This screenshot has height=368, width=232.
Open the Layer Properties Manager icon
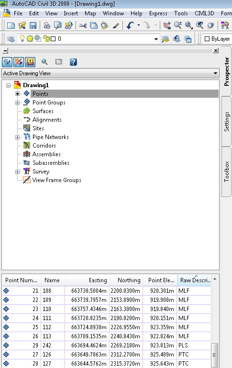click(x=11, y=39)
